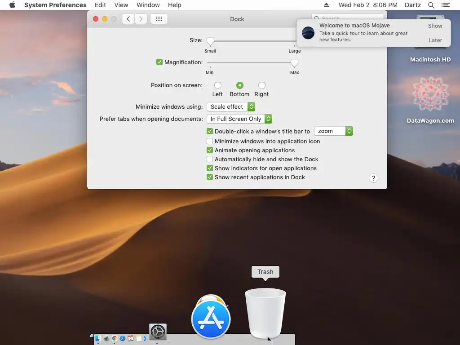The width and height of the screenshot is (460, 345).
Task: Show all preferences grid button
Action: tap(159, 19)
